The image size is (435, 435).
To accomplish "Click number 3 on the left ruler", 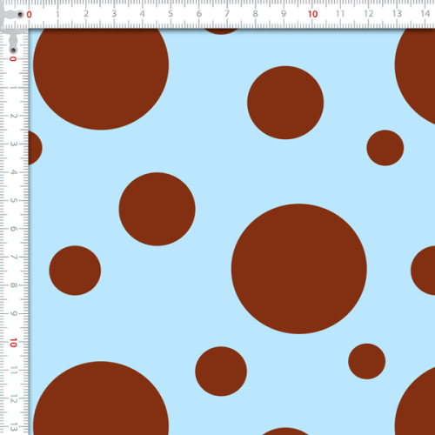I will 13,144.
